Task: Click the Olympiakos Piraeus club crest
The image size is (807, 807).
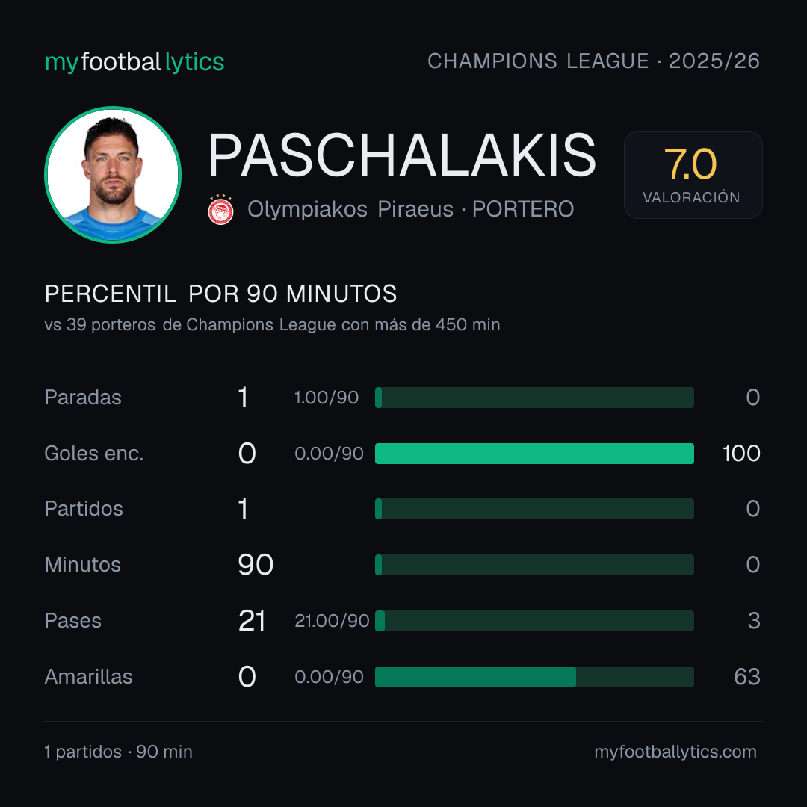Action: coord(220,209)
